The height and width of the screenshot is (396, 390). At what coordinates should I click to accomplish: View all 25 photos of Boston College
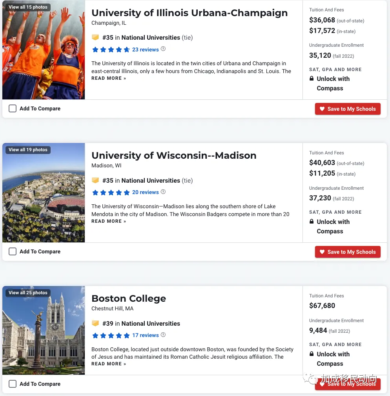tap(28, 292)
